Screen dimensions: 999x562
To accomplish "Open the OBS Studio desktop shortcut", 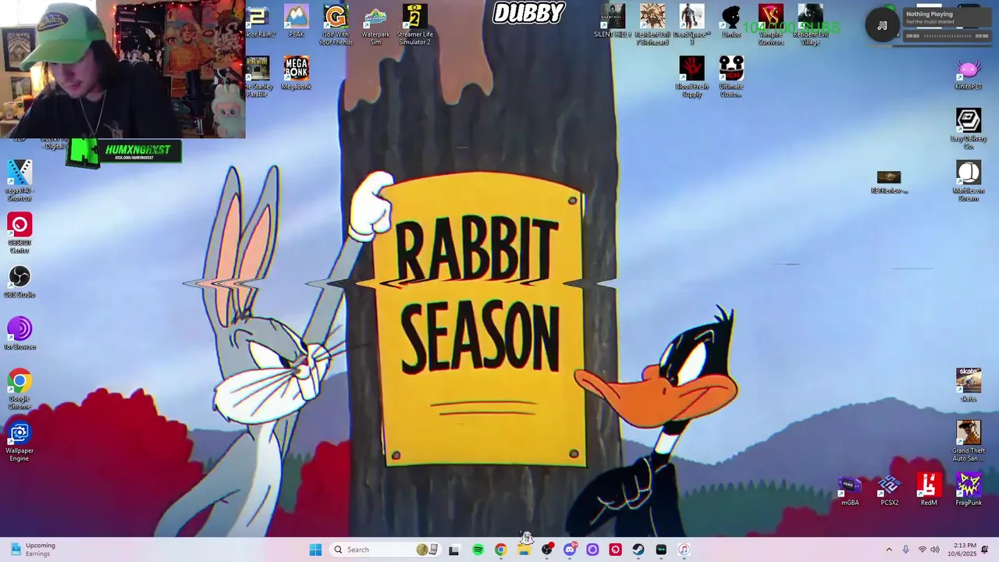I will point(20,282).
